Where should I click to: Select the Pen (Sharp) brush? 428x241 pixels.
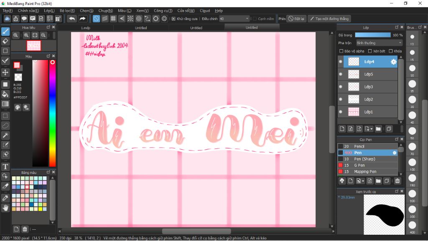point(367,159)
